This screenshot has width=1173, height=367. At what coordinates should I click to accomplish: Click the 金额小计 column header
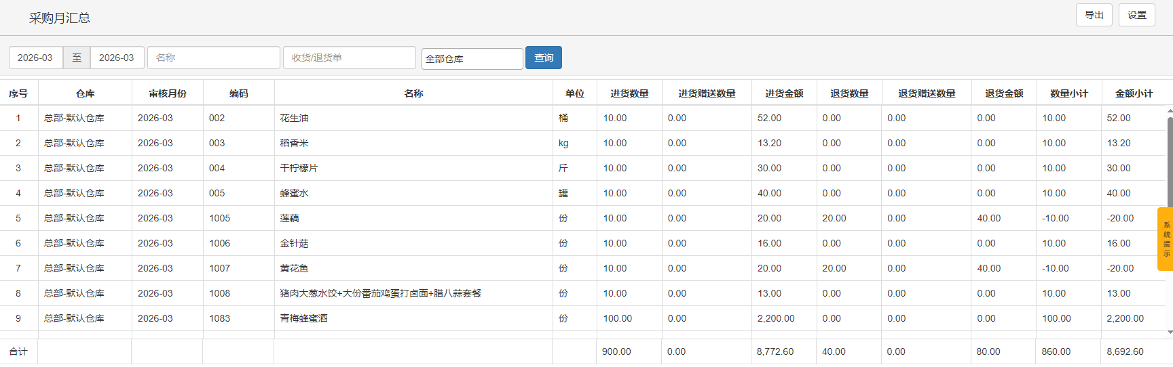click(x=1134, y=93)
